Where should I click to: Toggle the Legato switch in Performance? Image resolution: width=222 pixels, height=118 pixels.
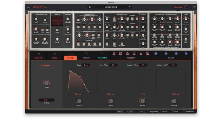[45, 20]
